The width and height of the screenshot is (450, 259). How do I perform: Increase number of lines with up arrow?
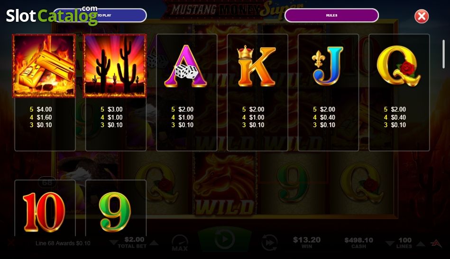tap(421, 243)
